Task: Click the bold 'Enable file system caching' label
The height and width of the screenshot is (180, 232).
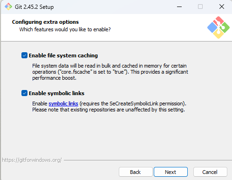Action: 63,55
